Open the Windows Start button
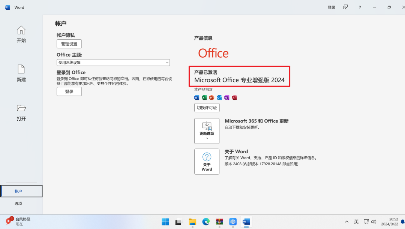The height and width of the screenshot is (229, 405). pyautogui.click(x=165, y=222)
